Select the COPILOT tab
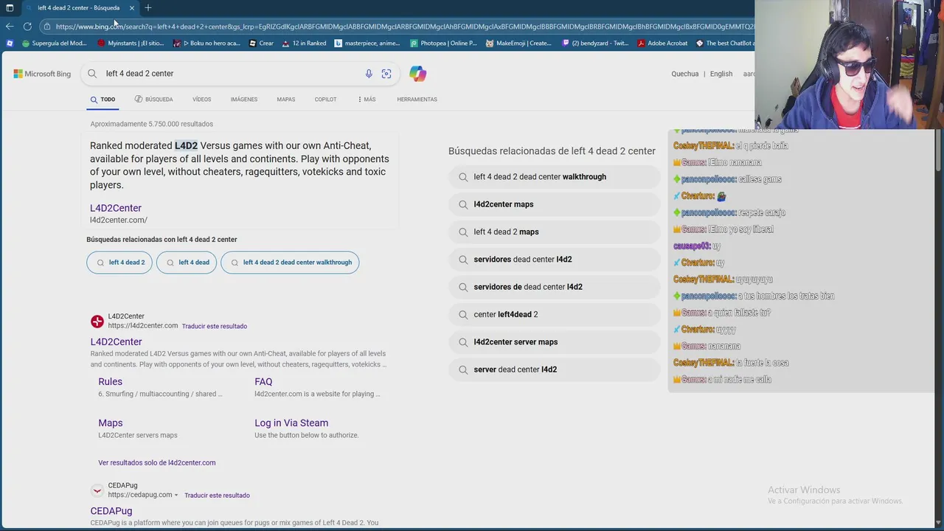The height and width of the screenshot is (531, 944). click(325, 100)
